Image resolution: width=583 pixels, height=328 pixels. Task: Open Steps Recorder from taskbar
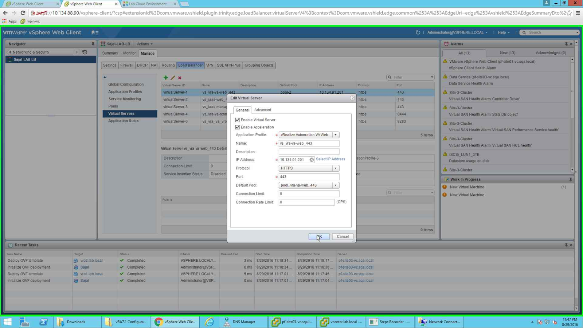point(390,322)
